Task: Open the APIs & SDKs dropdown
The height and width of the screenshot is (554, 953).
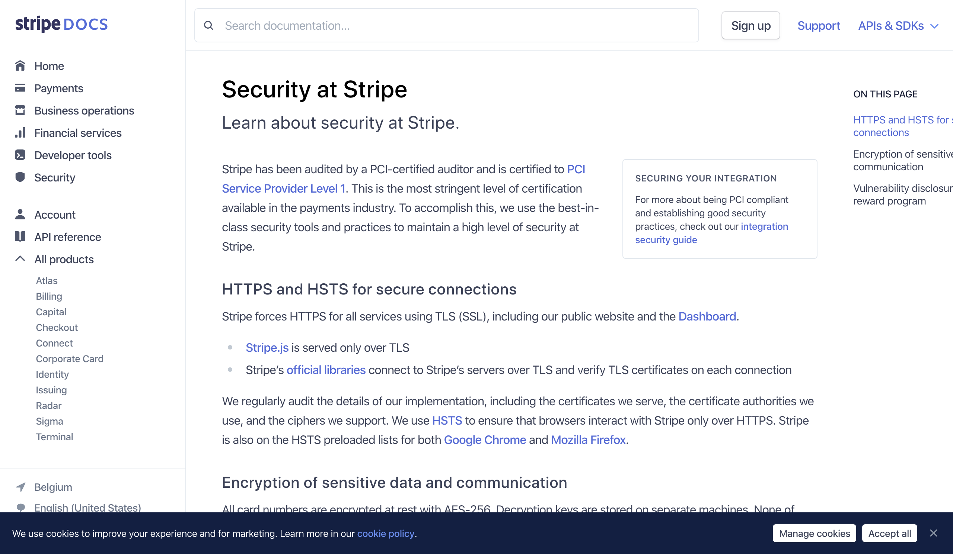Action: coord(898,26)
